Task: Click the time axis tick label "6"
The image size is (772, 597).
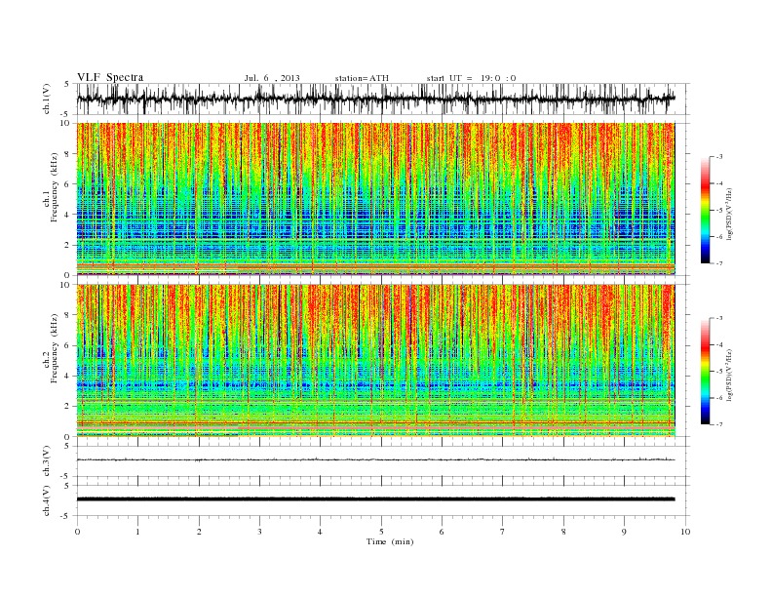Action: click(x=443, y=532)
